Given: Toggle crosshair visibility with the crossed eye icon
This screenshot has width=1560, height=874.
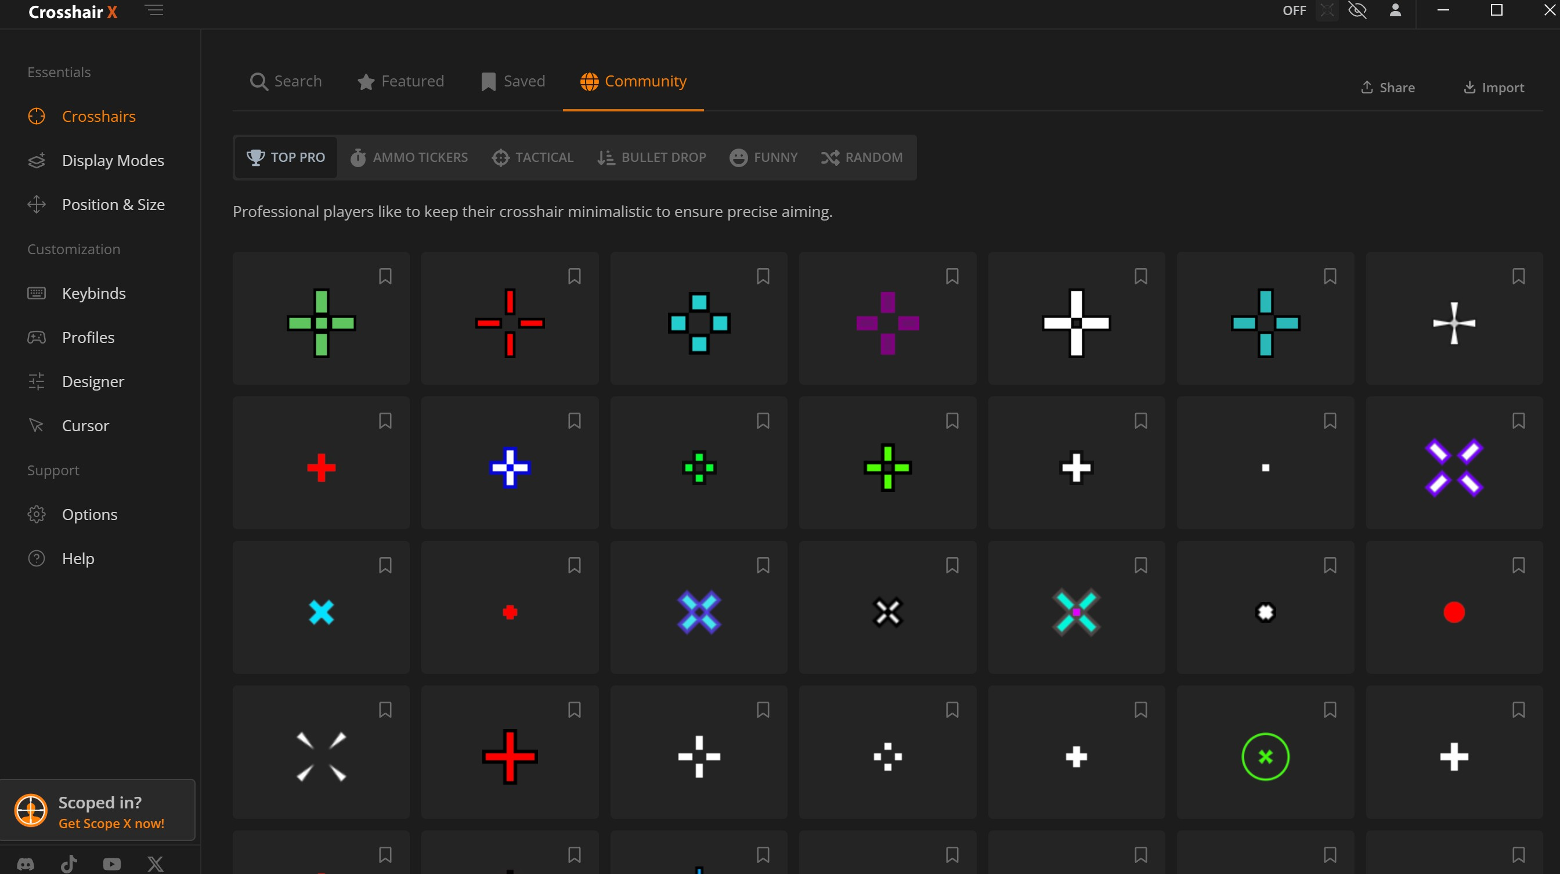Looking at the screenshot, I should 1357,10.
